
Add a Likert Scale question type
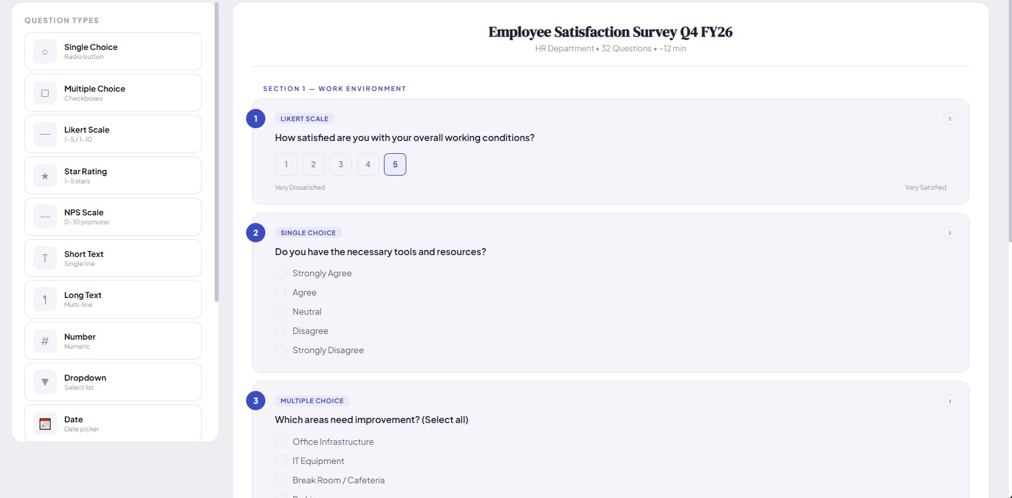tap(113, 134)
